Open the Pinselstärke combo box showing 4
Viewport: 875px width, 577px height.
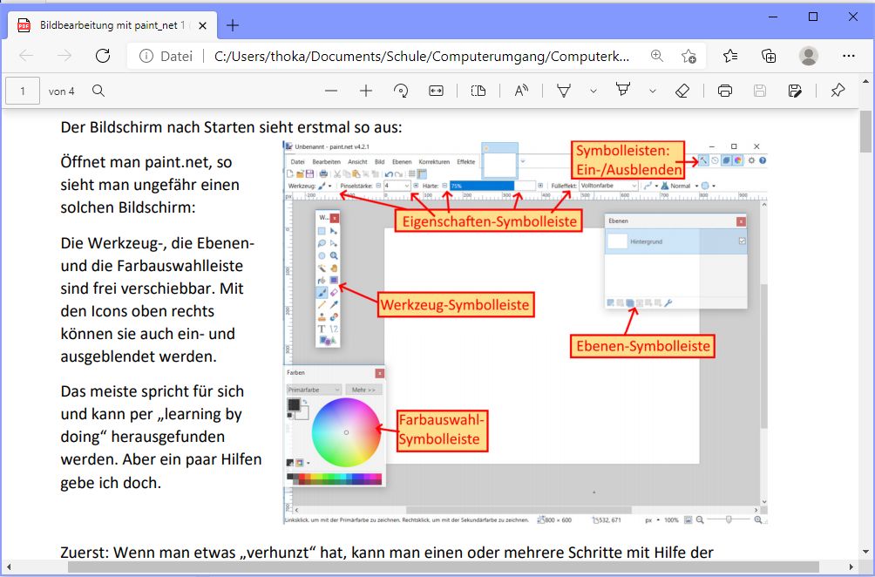click(397, 186)
